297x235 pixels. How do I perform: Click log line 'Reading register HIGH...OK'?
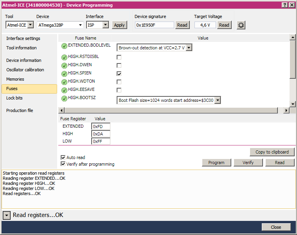pyautogui.click(x=29, y=183)
